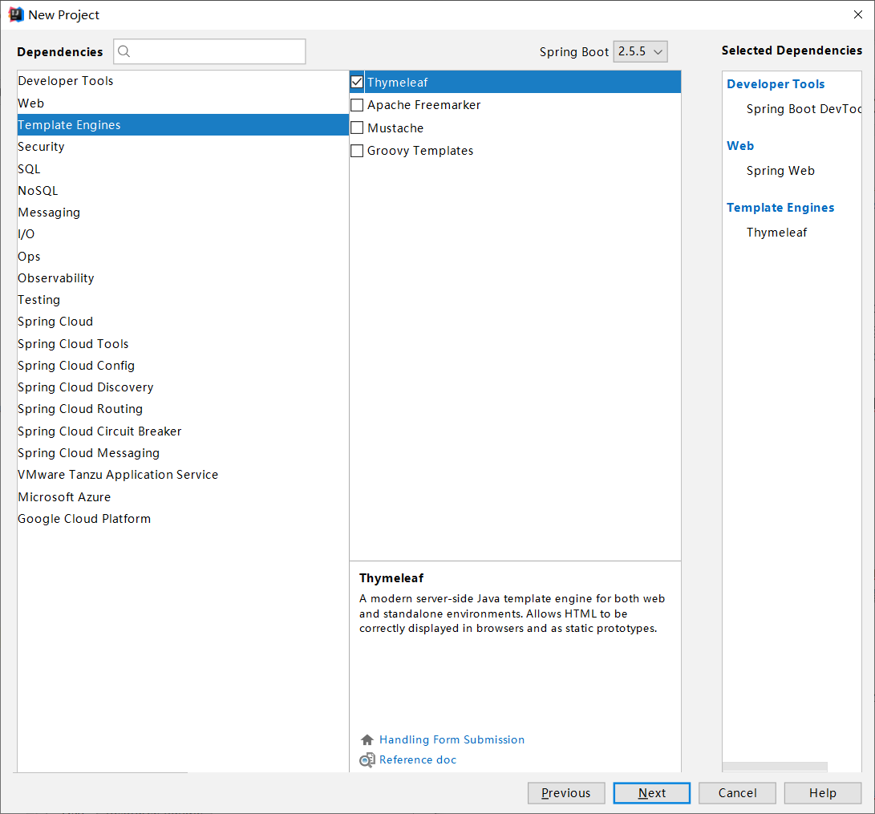Viewport: 875px width, 814px height.
Task: Select the Observability category
Action: [x=183, y=278]
